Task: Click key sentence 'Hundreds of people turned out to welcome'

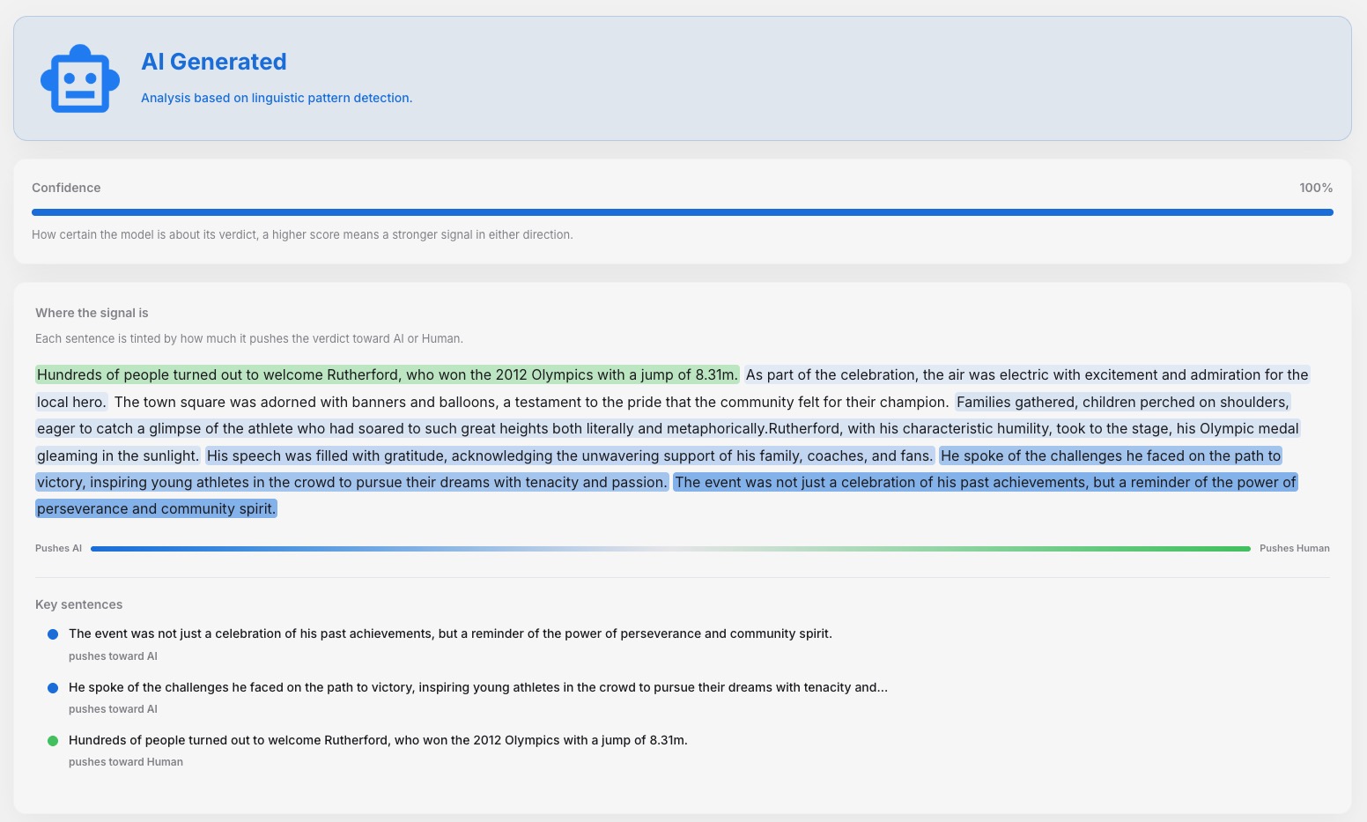Action: tap(378, 740)
